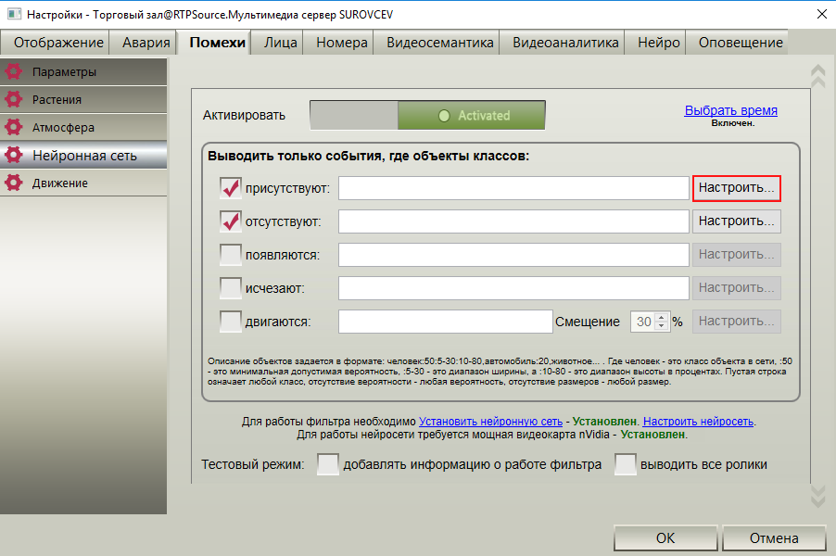Click the Отмена button
This screenshot has height=556, width=836.
tap(774, 537)
